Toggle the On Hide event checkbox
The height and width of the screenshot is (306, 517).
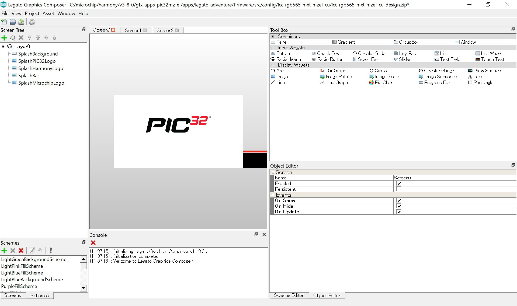click(x=399, y=206)
